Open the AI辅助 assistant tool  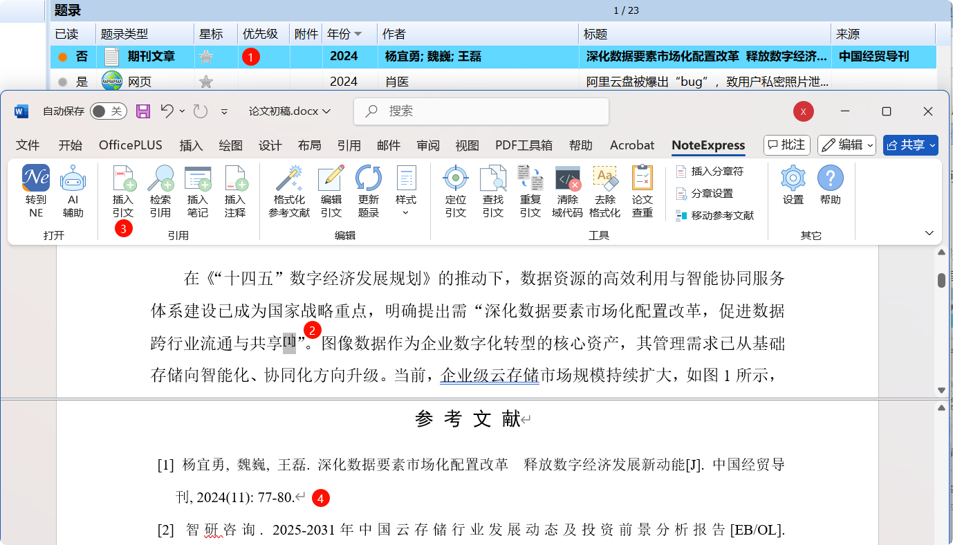(x=73, y=192)
